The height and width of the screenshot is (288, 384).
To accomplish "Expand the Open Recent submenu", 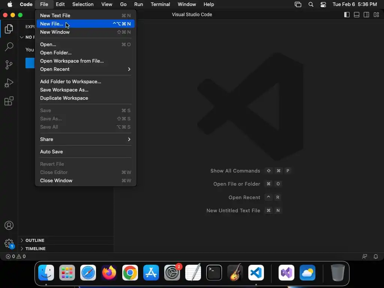I will (85, 69).
